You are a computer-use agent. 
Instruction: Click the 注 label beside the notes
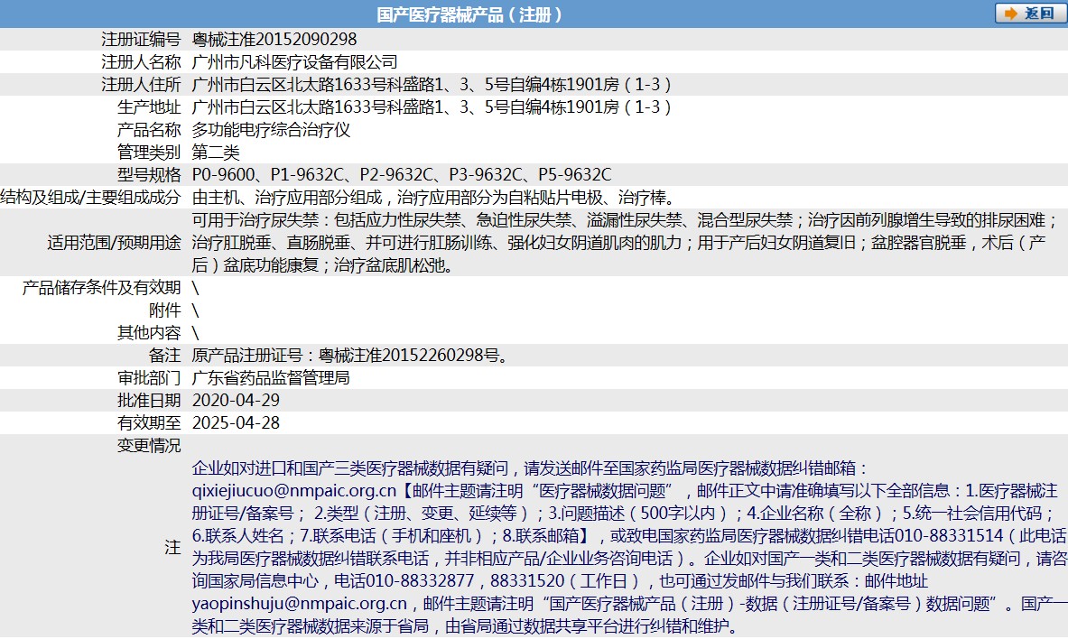pyautogui.click(x=173, y=547)
